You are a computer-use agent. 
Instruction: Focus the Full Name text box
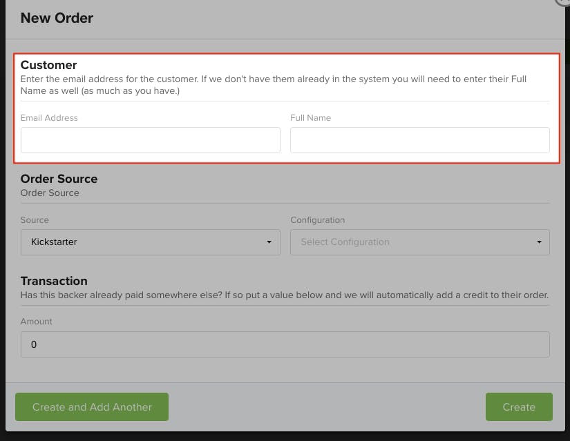click(420, 140)
